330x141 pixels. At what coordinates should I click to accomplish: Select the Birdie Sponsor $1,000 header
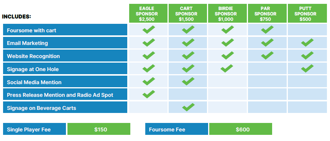pyautogui.click(x=227, y=13)
